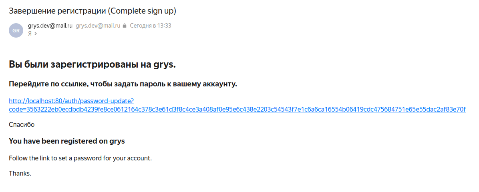Click the word Спасибо
Viewport: 479px width, 192px height.
pyautogui.click(x=22, y=124)
